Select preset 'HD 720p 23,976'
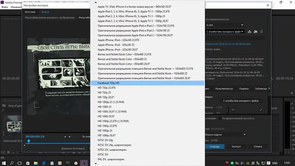 (x=147, y=88)
